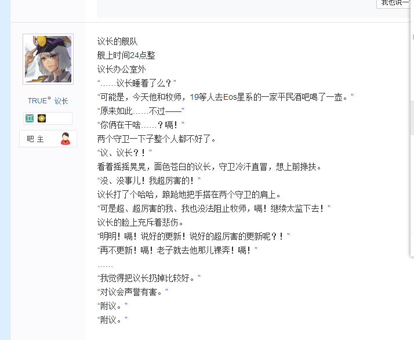Click the 吧主 moderator label text
Viewport: 414px width, 340px height.
pos(35,139)
